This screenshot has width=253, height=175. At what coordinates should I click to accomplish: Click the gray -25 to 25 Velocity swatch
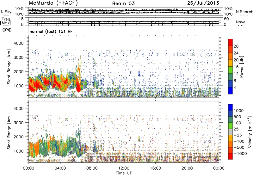pyautogui.click(x=231, y=132)
